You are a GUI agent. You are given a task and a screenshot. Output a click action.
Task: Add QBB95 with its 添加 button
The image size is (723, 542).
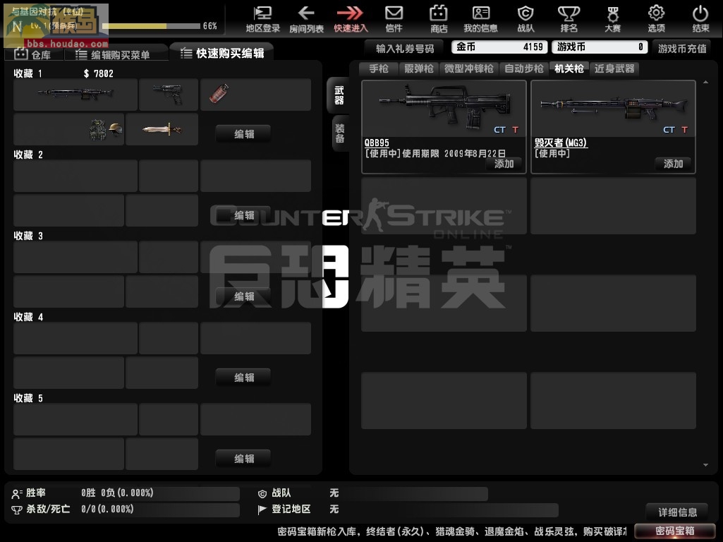pos(504,164)
